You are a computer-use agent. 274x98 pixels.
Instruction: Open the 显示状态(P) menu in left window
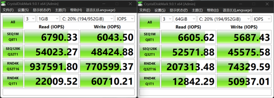pos(42,10)
